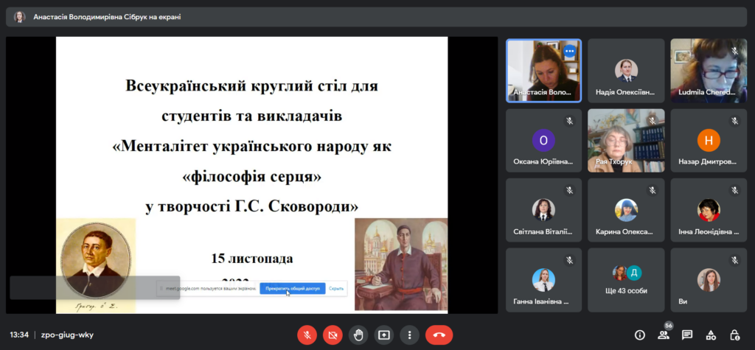Image resolution: width=755 pixels, height=350 pixels.
Task: Open the Activities panel icon
Action: coord(711,335)
